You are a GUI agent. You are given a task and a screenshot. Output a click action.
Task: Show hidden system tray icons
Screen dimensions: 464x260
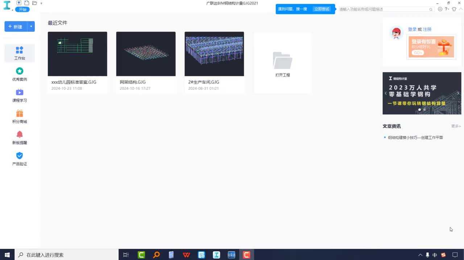click(420, 255)
